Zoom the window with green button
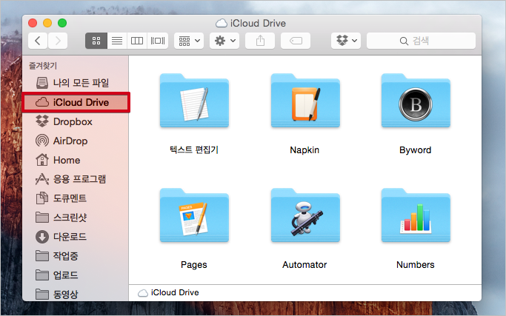Screen dimensions: 506x316 [62, 23]
